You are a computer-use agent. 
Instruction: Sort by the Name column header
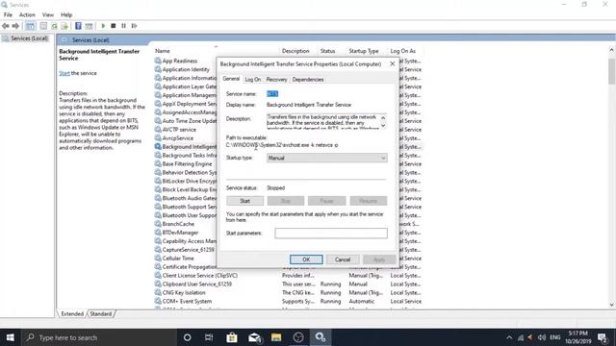(163, 51)
